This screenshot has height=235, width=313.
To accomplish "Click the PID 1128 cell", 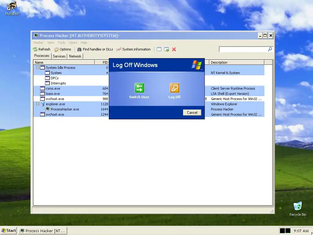I will click(x=104, y=104).
